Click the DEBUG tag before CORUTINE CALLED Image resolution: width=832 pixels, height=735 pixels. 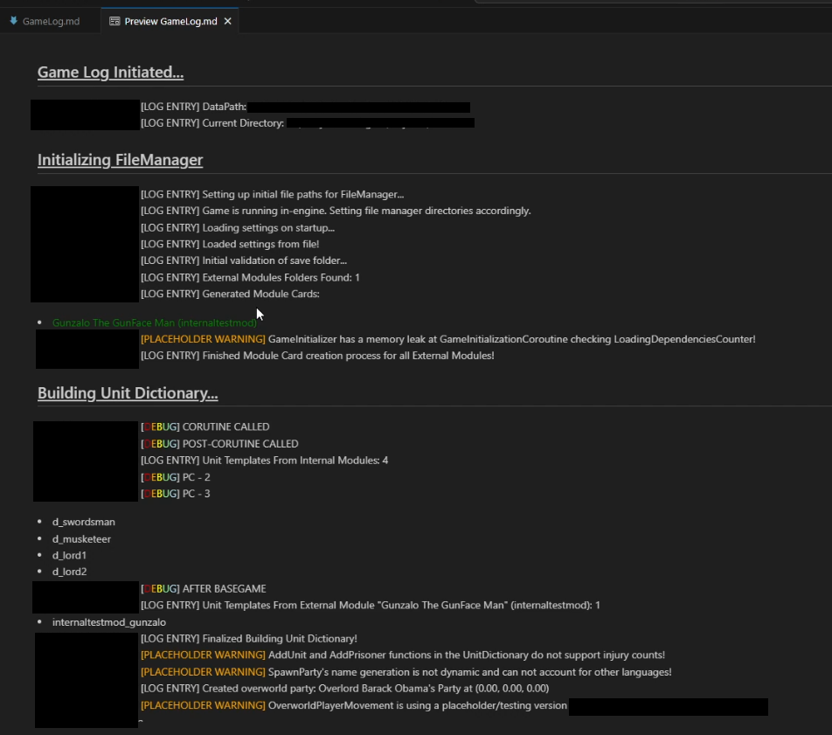pyautogui.click(x=160, y=427)
